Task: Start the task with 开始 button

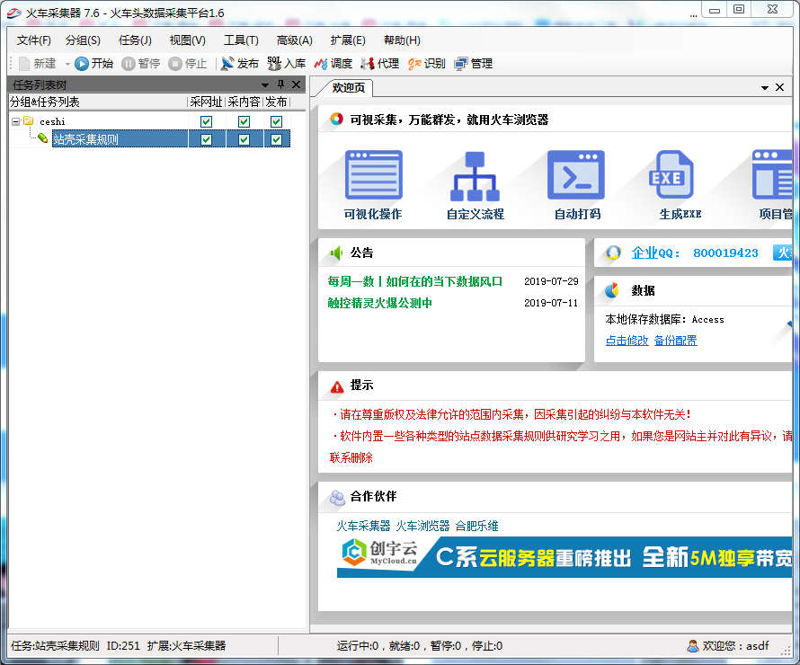Action: click(93, 64)
